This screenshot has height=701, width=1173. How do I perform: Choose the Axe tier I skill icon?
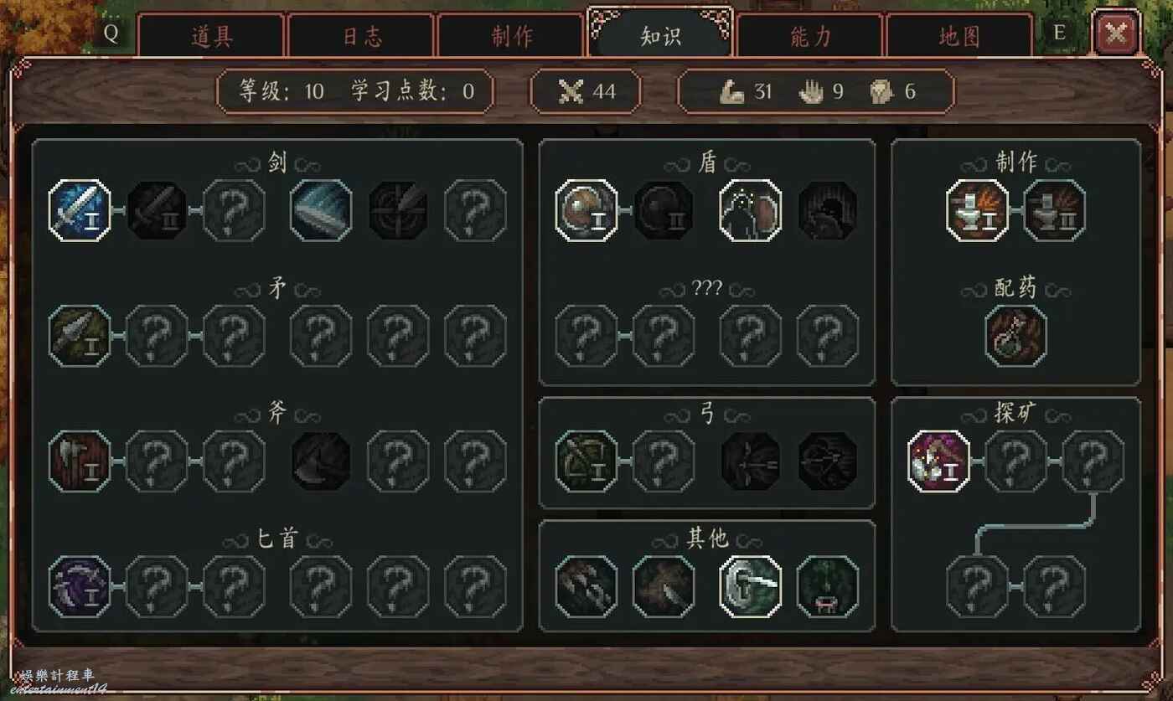pyautogui.click(x=80, y=461)
